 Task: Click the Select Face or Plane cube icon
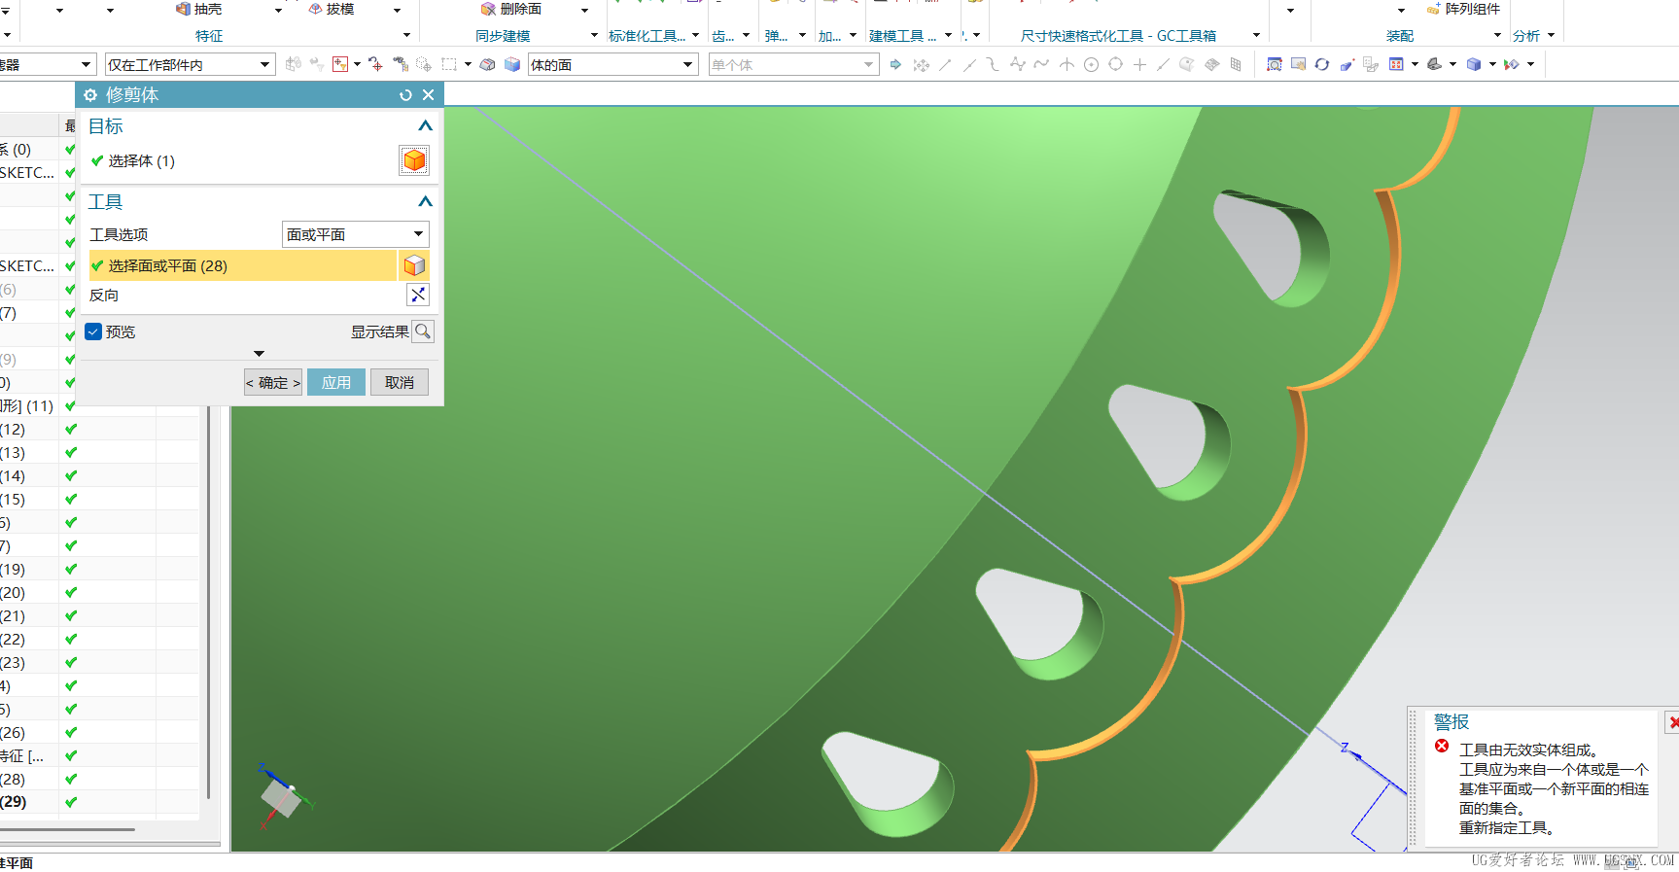pyautogui.click(x=414, y=265)
